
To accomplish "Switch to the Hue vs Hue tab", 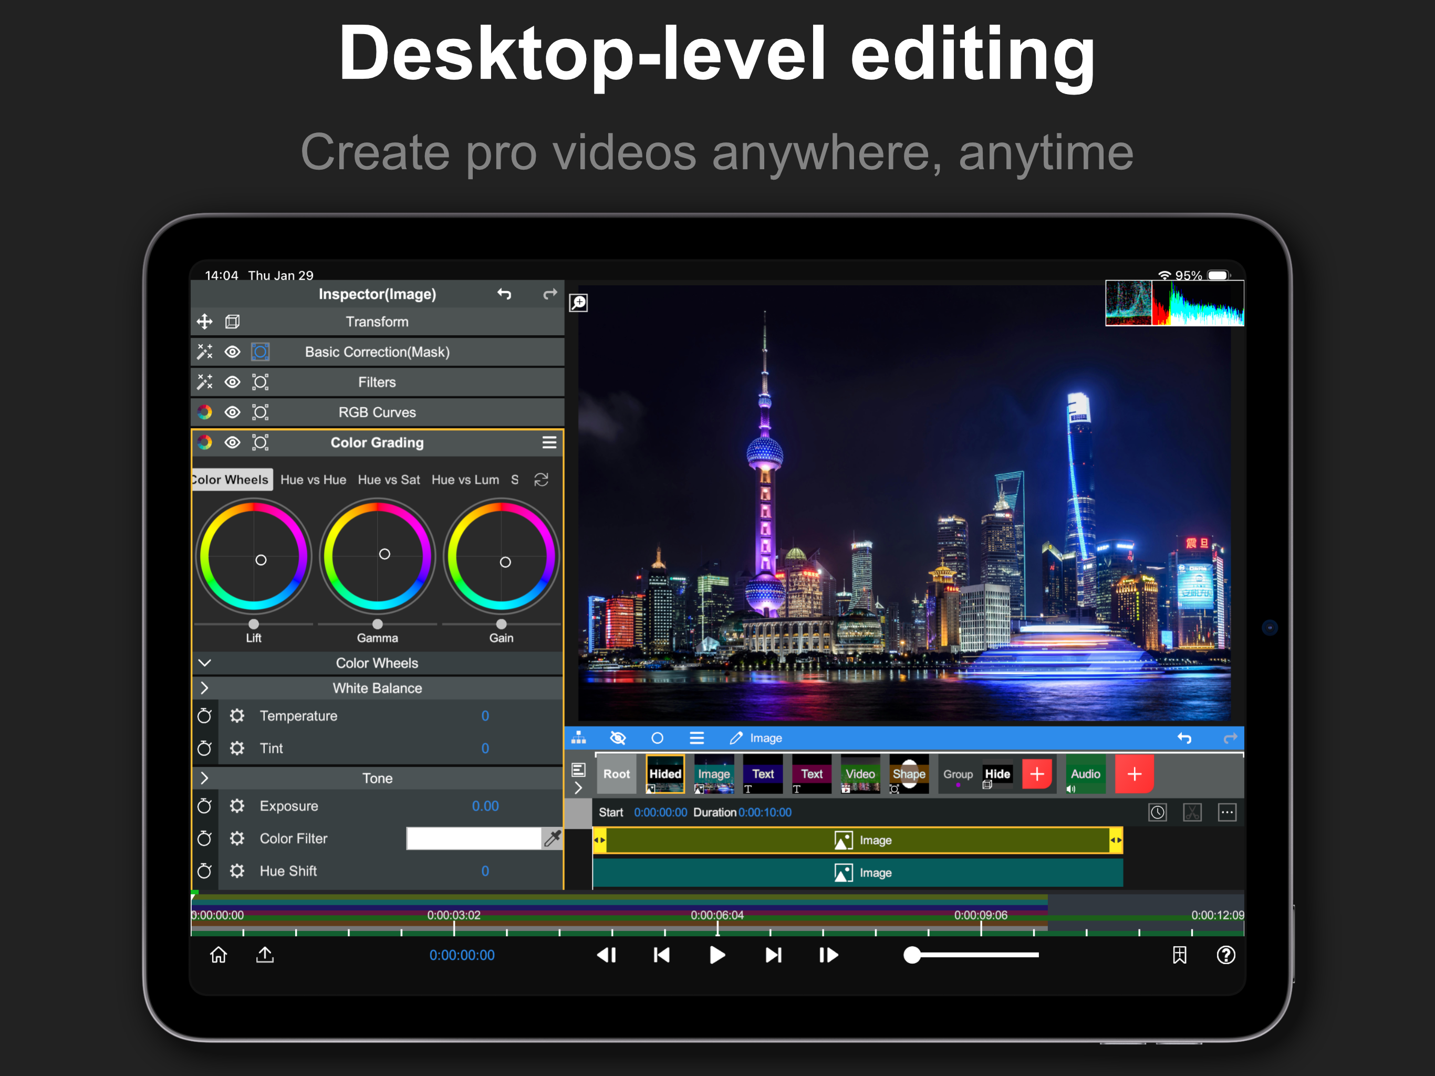I will [313, 480].
